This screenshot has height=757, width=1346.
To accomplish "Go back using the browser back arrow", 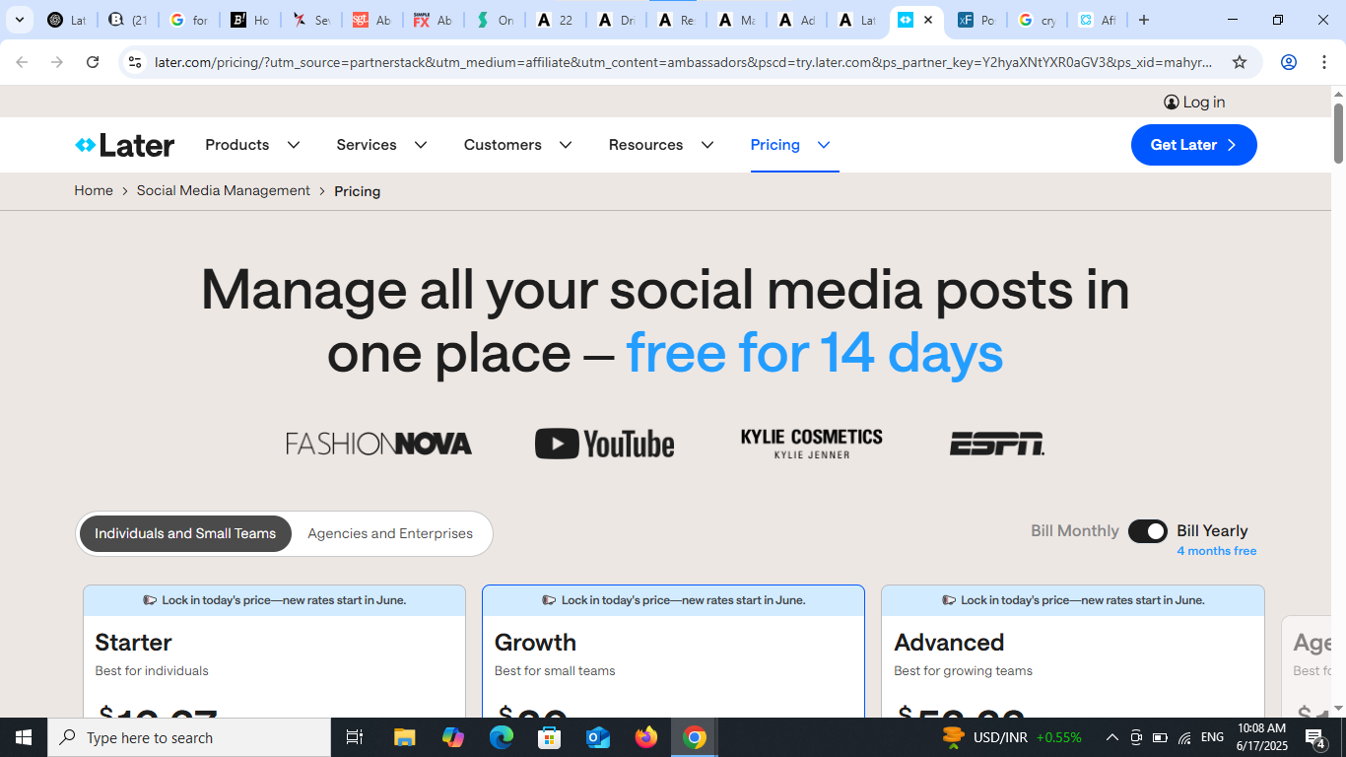I will 22,62.
